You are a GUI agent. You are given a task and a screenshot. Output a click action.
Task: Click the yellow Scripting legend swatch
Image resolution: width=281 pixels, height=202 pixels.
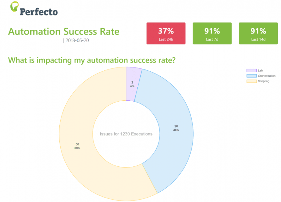tap(252, 81)
